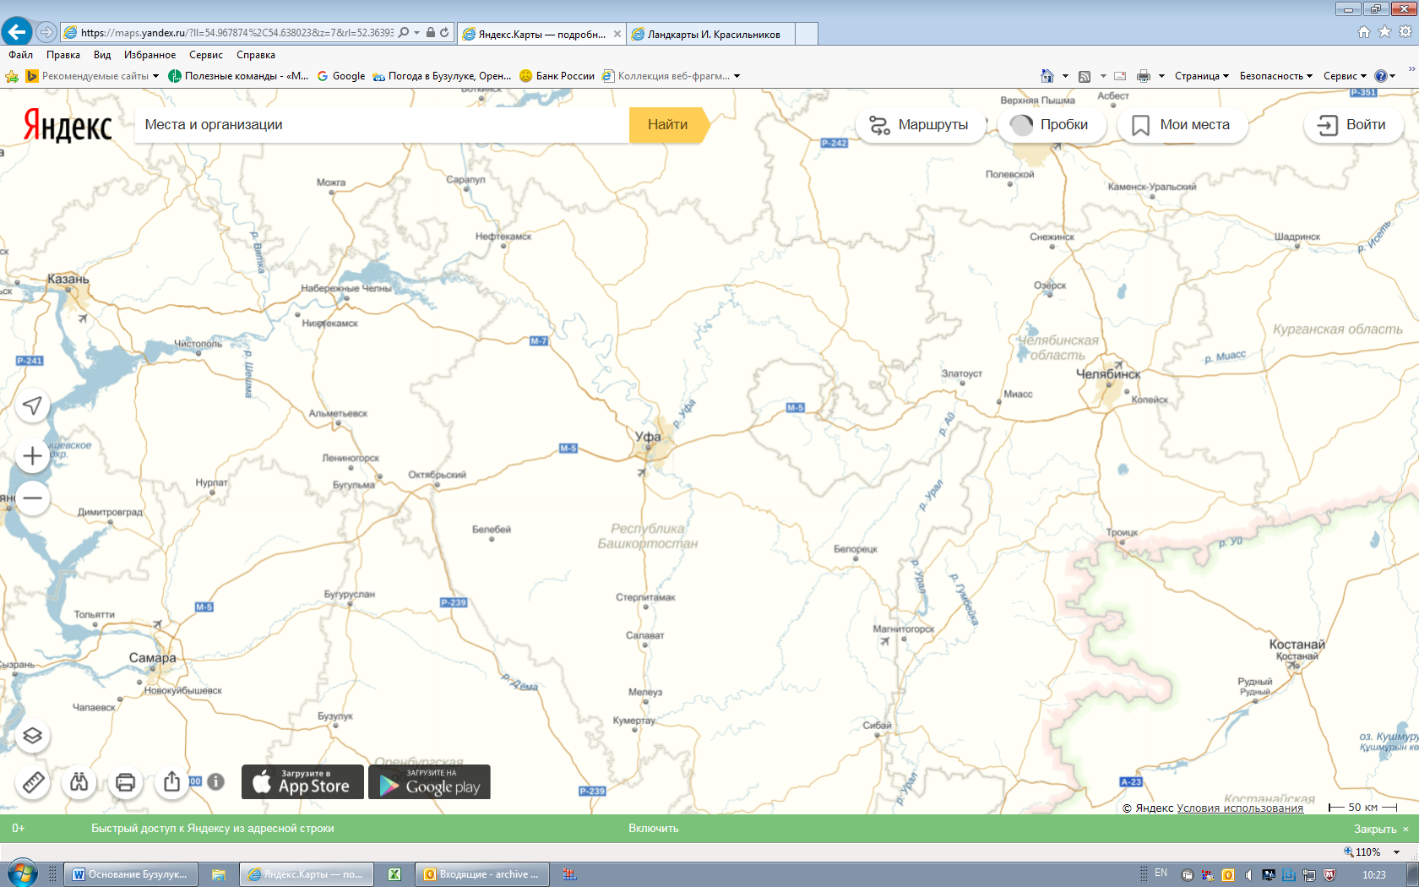Open the file explorer taskbar icon
This screenshot has height=887, width=1419.
[219, 874]
